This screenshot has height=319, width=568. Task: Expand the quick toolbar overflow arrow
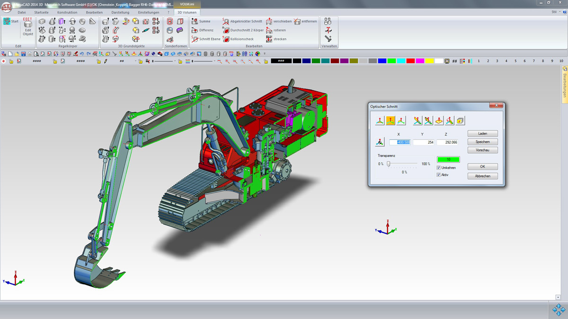[265, 54]
